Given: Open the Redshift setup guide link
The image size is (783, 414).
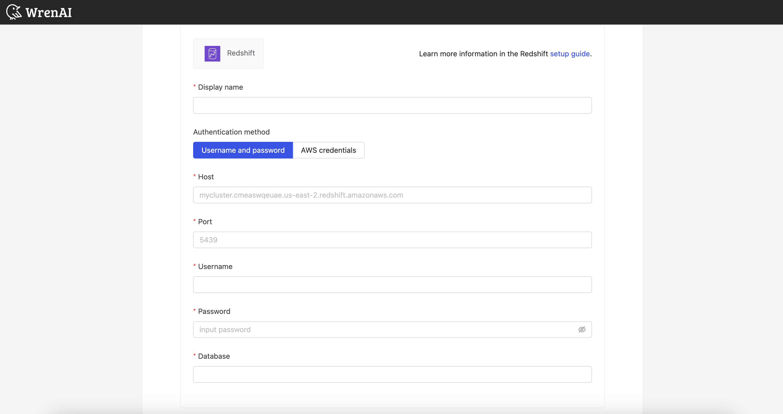Looking at the screenshot, I should [570, 54].
